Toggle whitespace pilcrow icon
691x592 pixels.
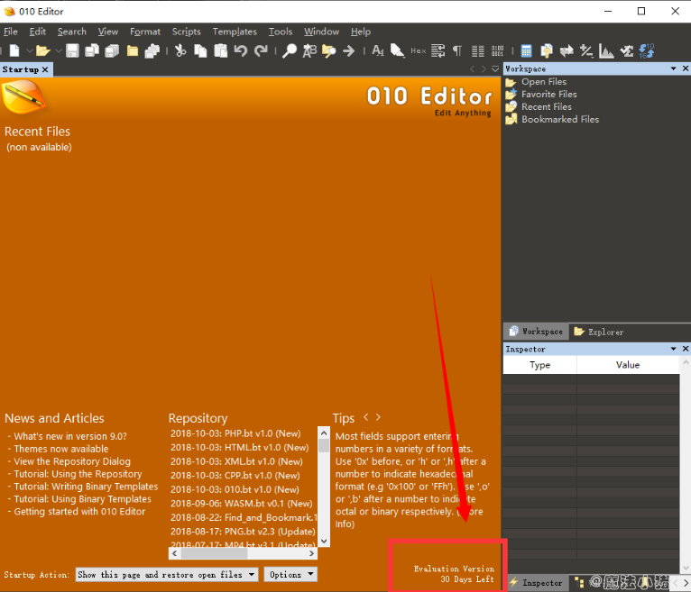click(457, 51)
